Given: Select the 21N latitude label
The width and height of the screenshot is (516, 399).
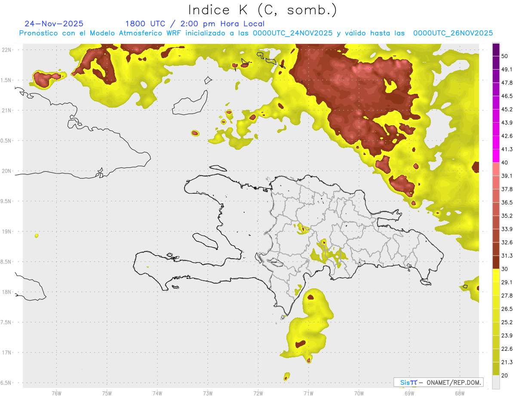Looking at the screenshot, I should (x=6, y=110).
